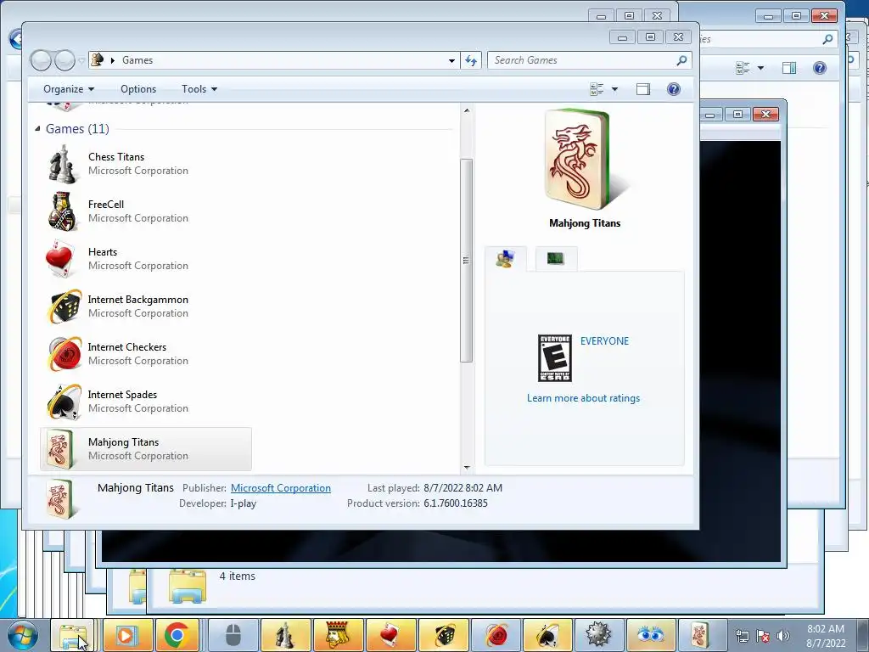Switch to Internet Backgammon taskbar button
Image resolution: width=869 pixels, height=652 pixels.
click(443, 635)
